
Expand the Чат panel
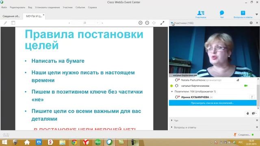(171, 120)
